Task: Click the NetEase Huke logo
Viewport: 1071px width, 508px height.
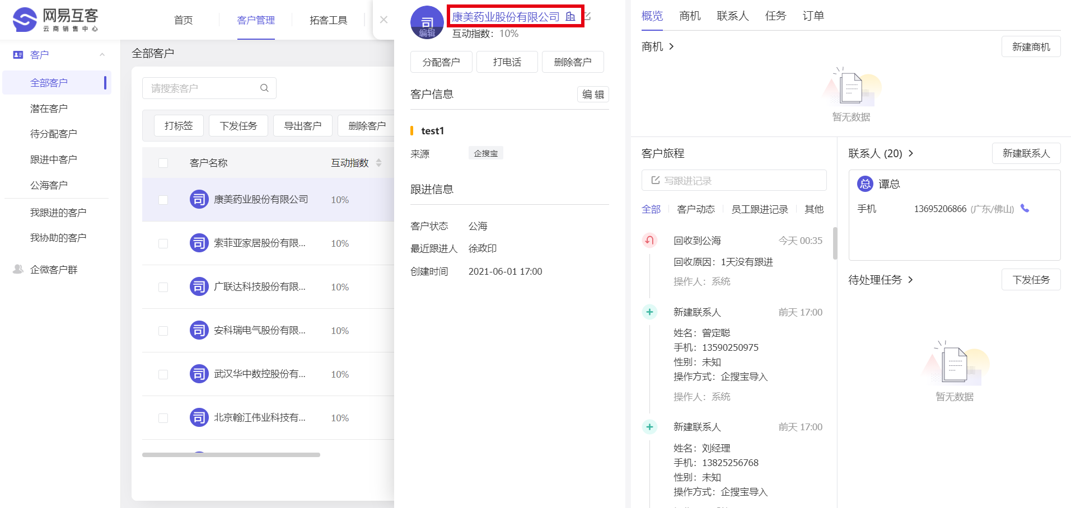Action: [55, 20]
